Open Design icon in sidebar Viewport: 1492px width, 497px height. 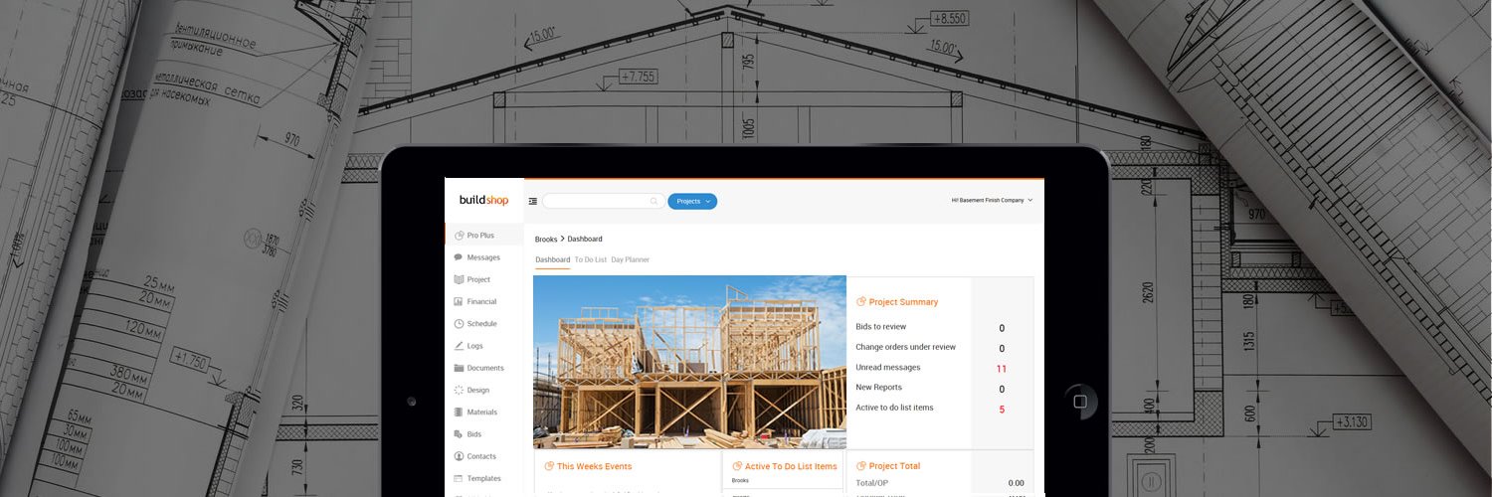coord(459,390)
